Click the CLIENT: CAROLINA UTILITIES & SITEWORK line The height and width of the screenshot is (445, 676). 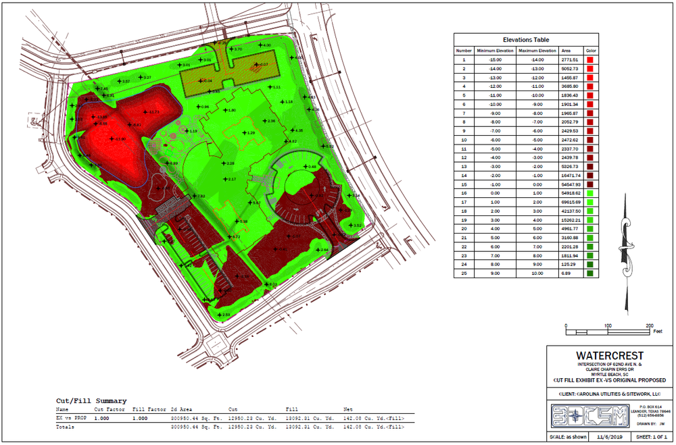610,394
